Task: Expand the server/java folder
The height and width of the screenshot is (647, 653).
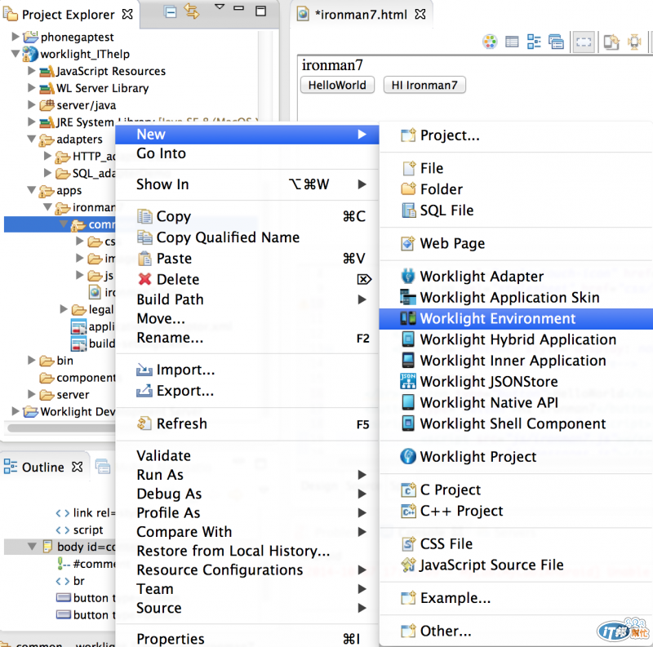Action: (32, 105)
